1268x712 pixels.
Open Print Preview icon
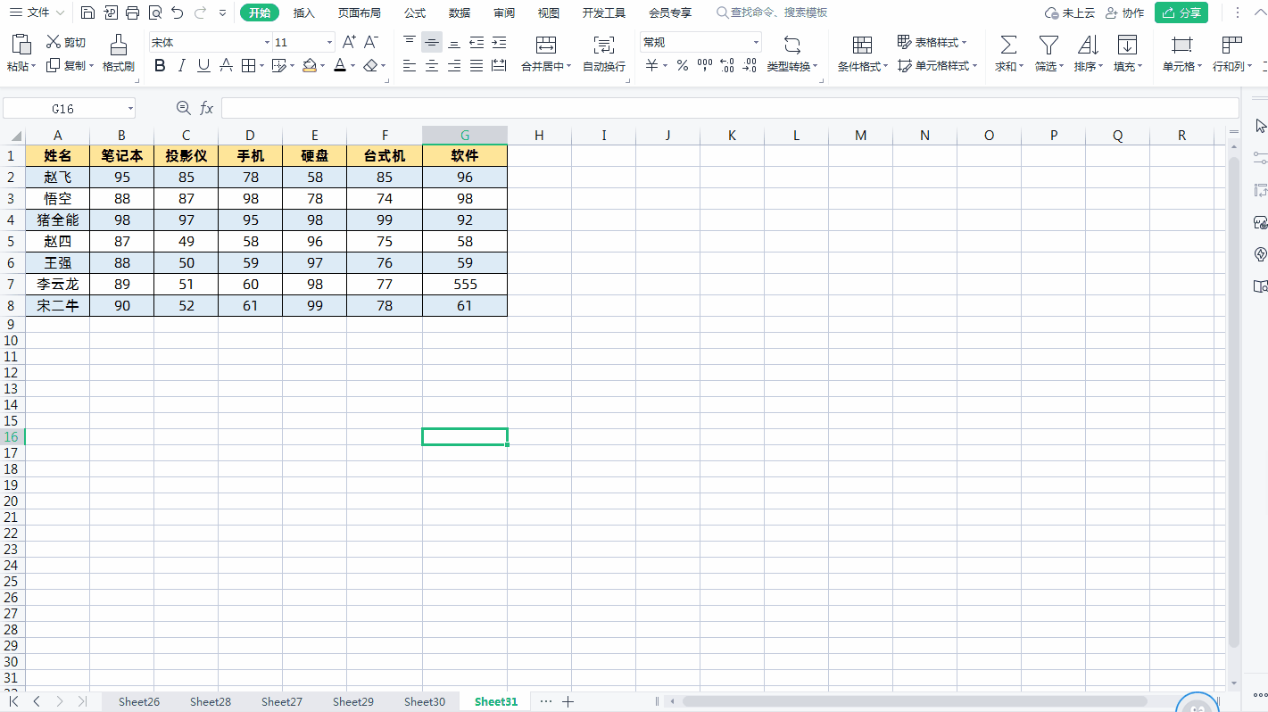[155, 13]
